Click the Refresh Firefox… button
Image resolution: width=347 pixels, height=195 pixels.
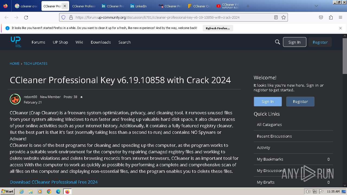pos(218,28)
